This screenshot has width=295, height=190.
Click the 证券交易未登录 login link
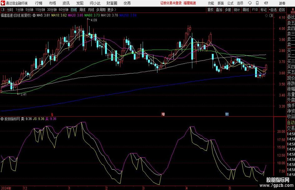tap(171, 3)
